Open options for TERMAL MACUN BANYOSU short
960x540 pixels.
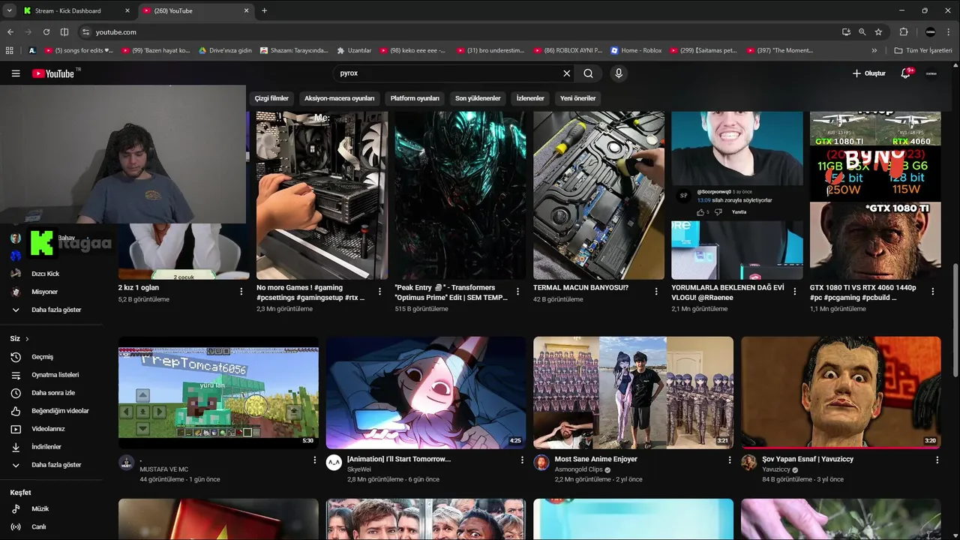pyautogui.click(x=656, y=291)
